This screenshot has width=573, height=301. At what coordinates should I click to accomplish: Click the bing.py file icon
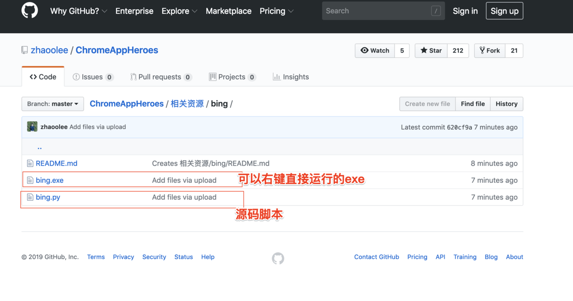tap(30, 197)
